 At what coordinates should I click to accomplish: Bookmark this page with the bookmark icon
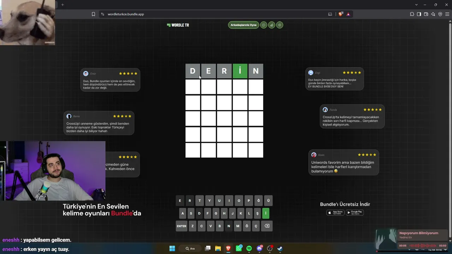(x=93, y=14)
